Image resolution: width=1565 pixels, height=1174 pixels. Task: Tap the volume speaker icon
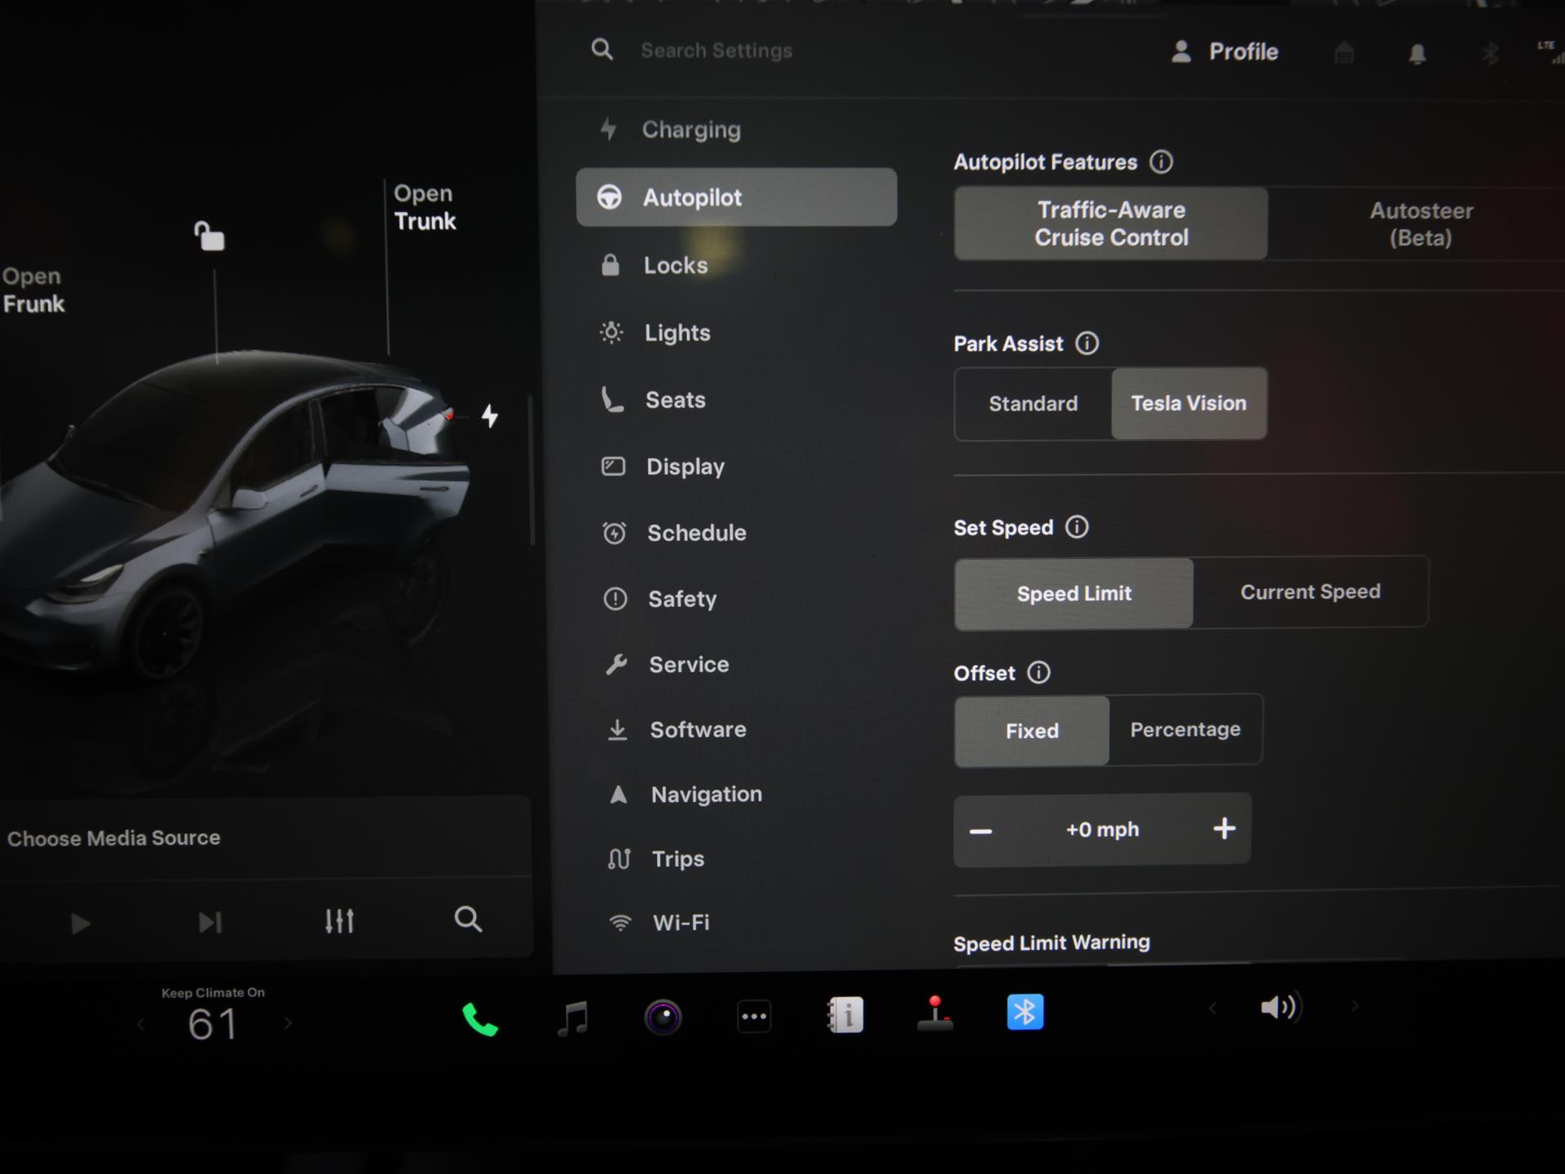(1280, 1007)
